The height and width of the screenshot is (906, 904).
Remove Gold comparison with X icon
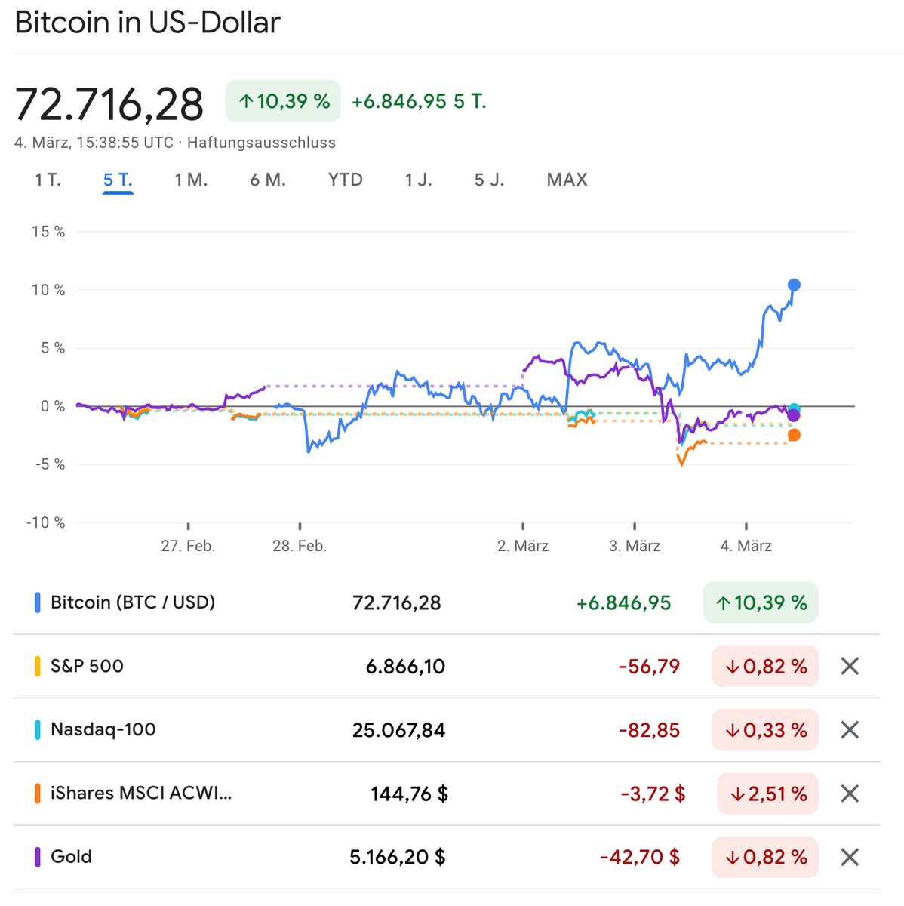pos(850,857)
